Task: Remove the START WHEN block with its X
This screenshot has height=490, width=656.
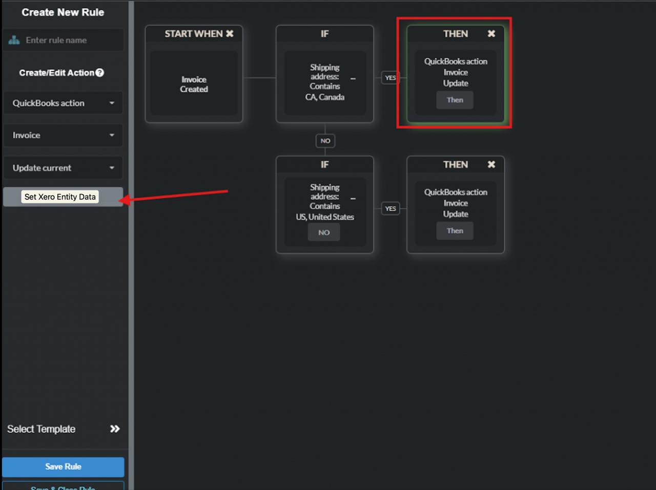Action: [x=230, y=34]
